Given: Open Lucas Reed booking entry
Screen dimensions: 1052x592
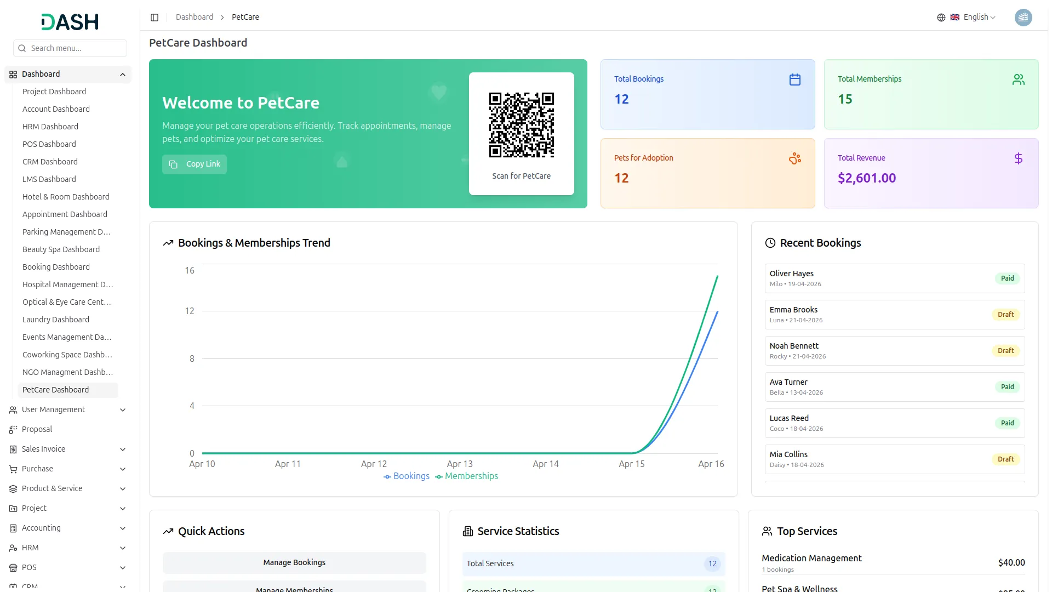Looking at the screenshot, I should [x=894, y=423].
